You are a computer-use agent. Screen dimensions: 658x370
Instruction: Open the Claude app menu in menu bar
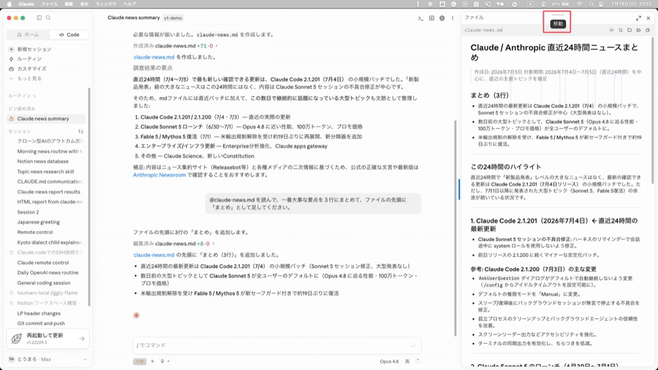click(x=26, y=4)
